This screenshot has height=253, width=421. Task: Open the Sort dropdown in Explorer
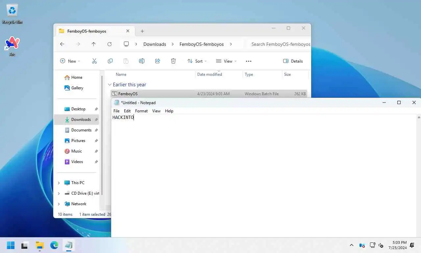[197, 61]
